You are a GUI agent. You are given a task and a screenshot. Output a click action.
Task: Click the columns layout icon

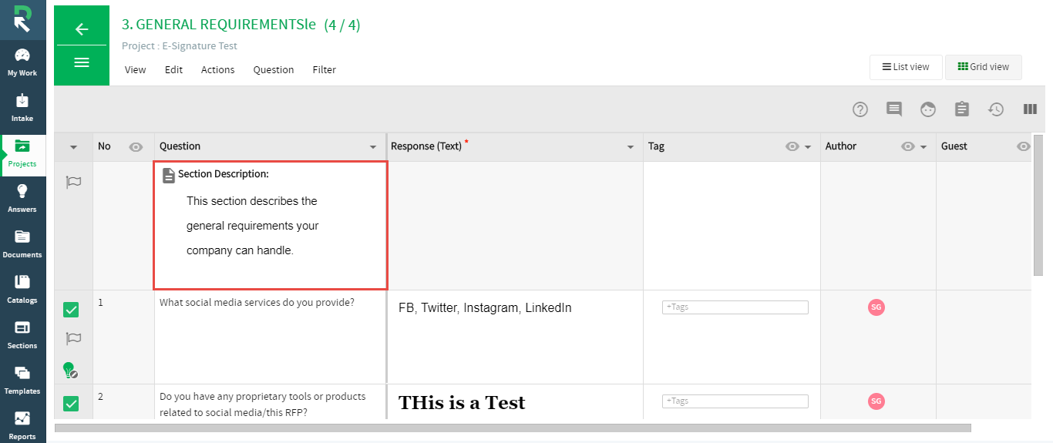(1030, 109)
